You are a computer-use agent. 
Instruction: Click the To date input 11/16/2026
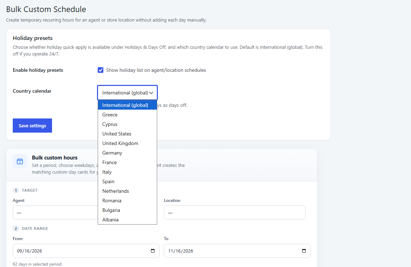pos(237,251)
